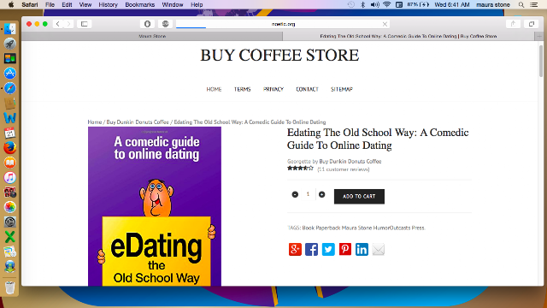
Task: Open App Store from the Dock
Action: click(x=10, y=74)
